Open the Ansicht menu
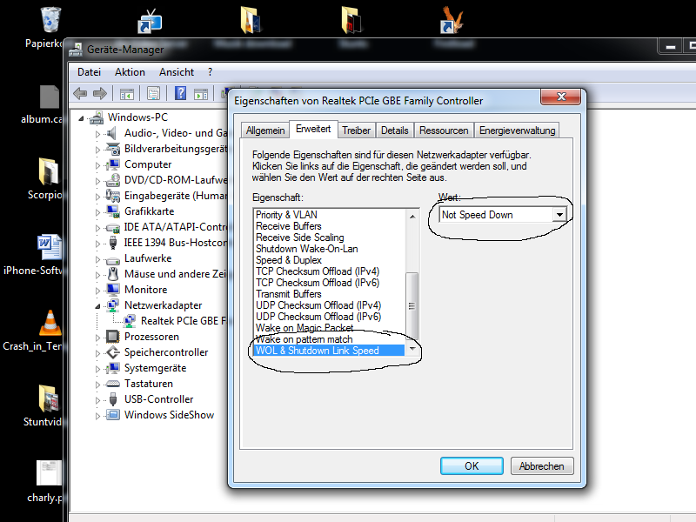 [177, 72]
